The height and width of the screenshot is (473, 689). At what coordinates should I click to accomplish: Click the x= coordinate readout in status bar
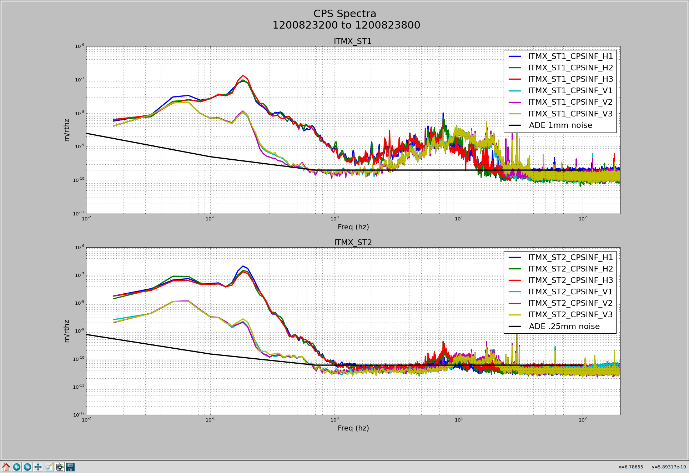click(x=630, y=467)
